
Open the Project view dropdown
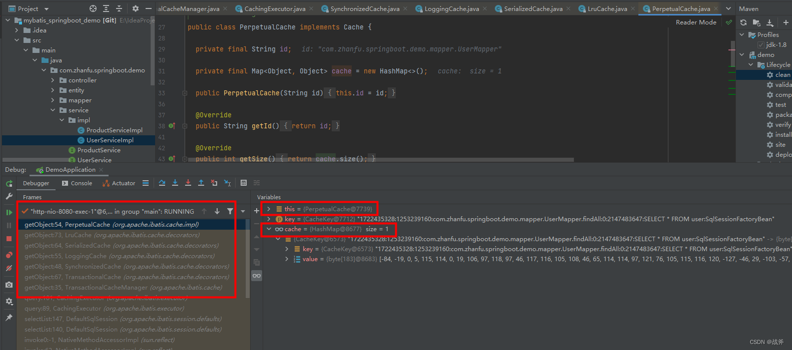[x=47, y=9]
